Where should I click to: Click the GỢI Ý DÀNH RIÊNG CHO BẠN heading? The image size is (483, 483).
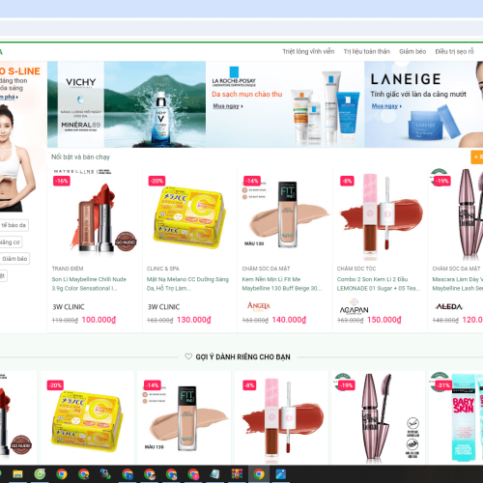tap(242, 356)
